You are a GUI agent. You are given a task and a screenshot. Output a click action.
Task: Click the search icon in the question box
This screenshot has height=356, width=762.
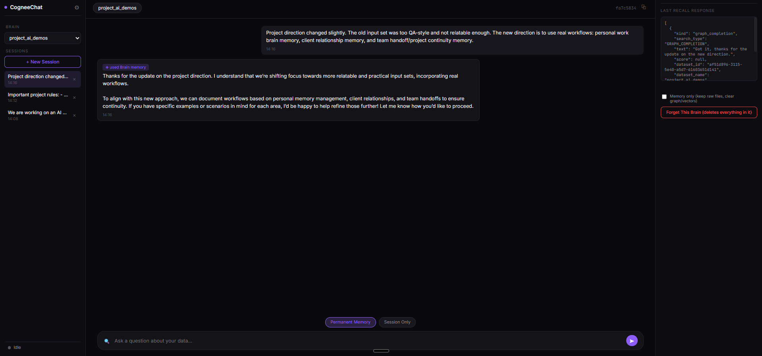pos(107,341)
